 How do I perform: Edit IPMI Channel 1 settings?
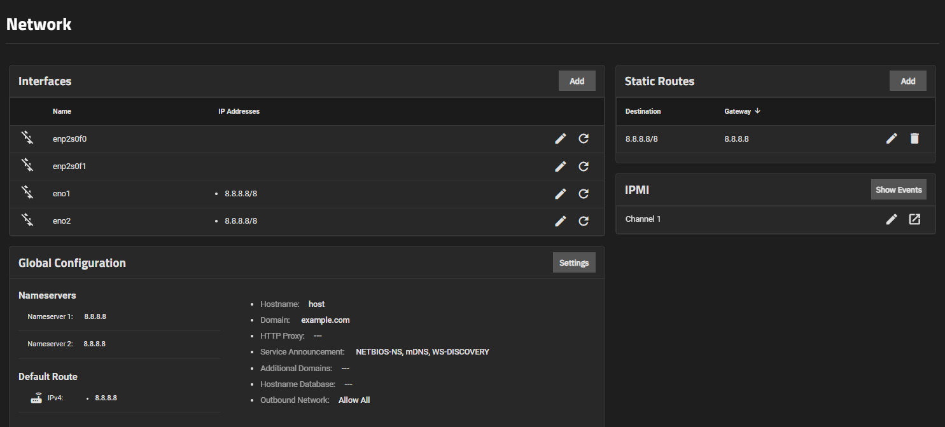[892, 219]
